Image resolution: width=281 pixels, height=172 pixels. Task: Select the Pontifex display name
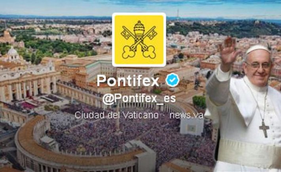click(x=128, y=80)
